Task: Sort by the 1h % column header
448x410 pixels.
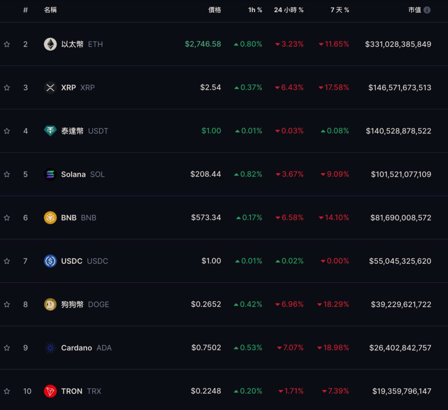Action: pyautogui.click(x=255, y=10)
